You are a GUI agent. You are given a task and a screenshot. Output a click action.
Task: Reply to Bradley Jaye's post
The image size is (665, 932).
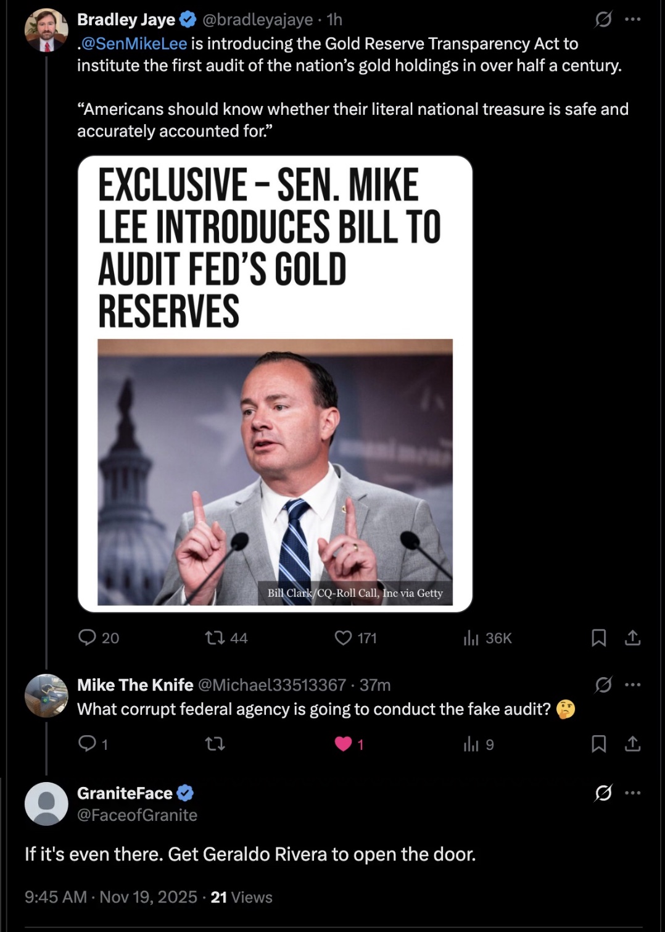click(x=87, y=637)
